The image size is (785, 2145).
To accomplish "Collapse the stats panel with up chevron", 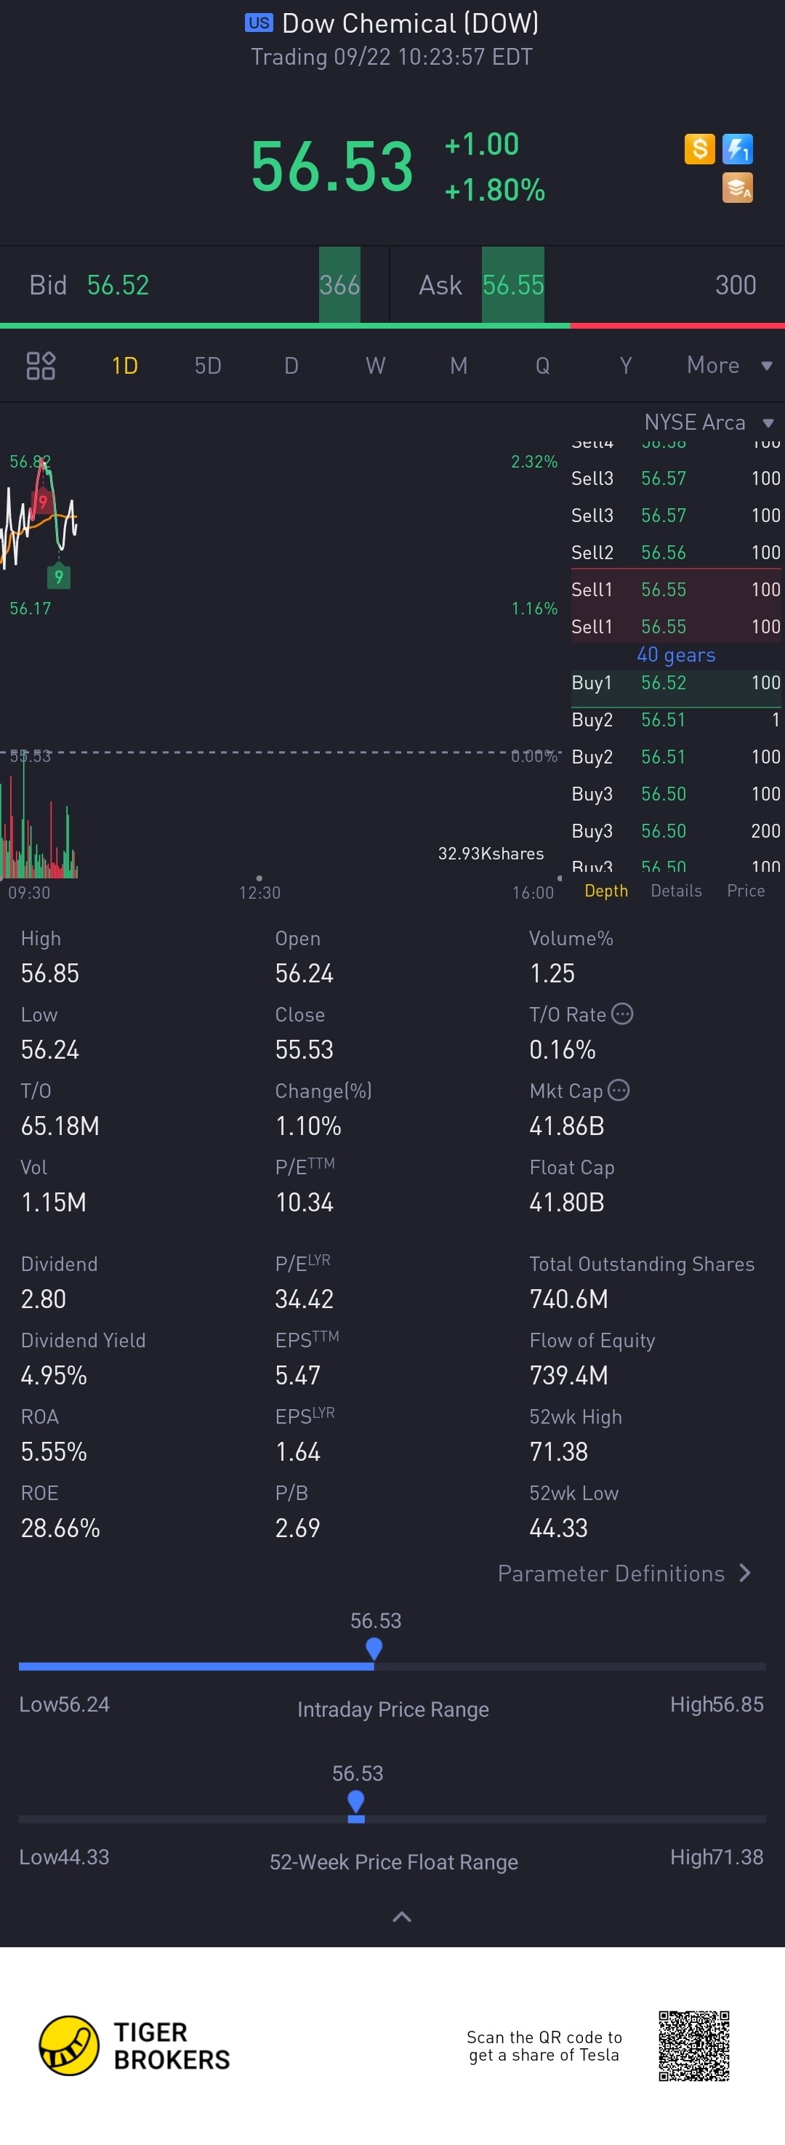I will pos(402,1917).
